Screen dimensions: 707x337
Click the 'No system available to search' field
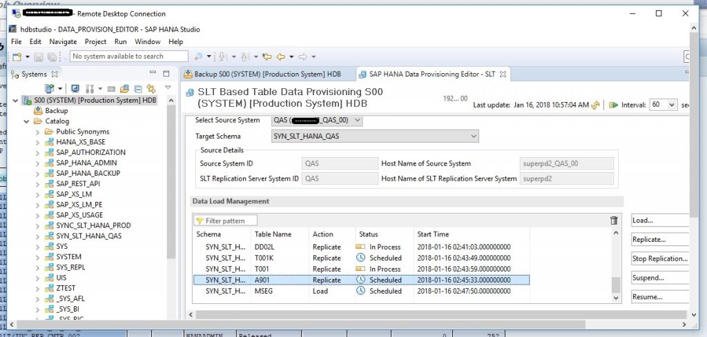tap(129, 57)
